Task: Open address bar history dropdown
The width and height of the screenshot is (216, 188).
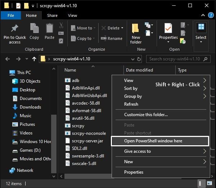Action: click(x=132, y=59)
